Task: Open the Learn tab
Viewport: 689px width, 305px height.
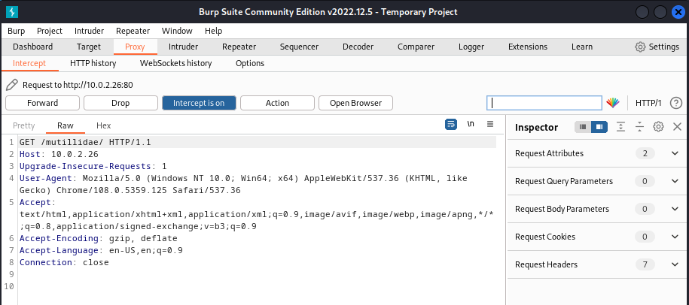Action: pyautogui.click(x=582, y=47)
